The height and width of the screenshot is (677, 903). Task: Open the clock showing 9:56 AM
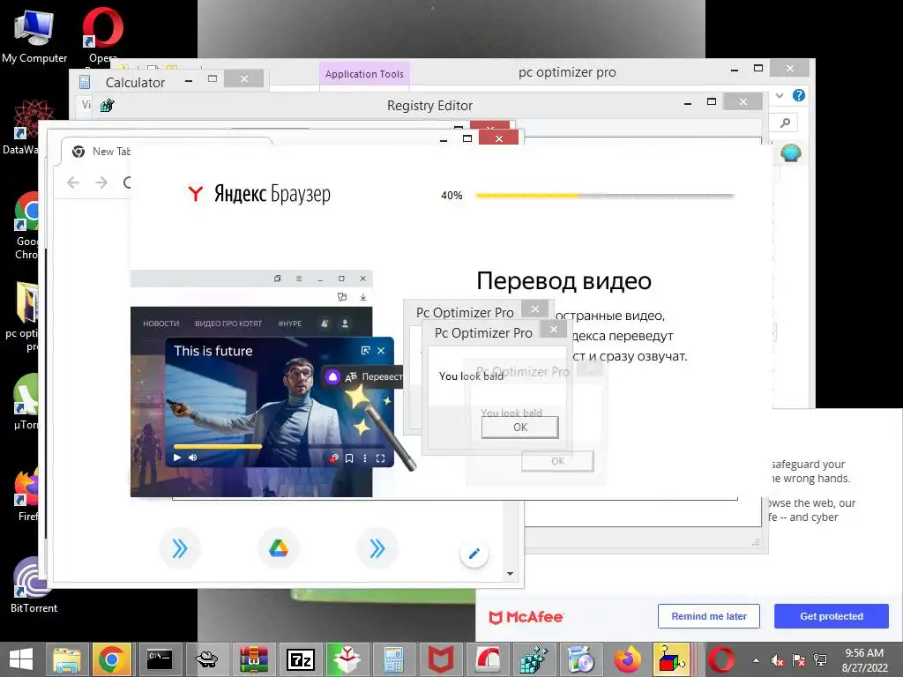[x=864, y=659]
